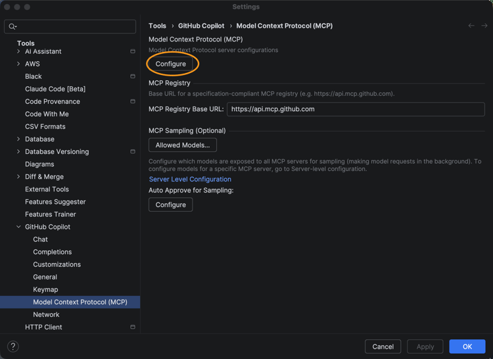The height and width of the screenshot is (359, 493).
Task: Open Copilot Chat settings
Action: [x=40, y=239]
